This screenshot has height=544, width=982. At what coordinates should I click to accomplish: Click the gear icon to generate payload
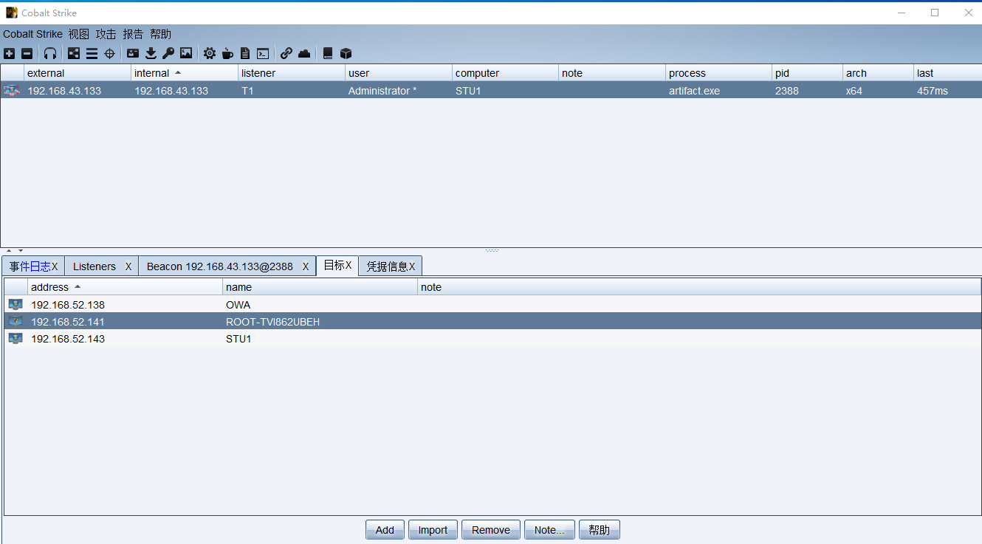click(210, 53)
